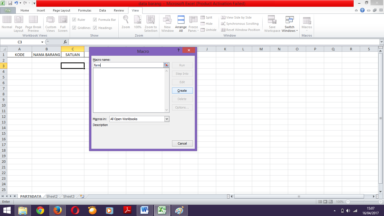Select cell B1 NAMA BARANG
Viewport: 384px width, 216px height.
47,55
